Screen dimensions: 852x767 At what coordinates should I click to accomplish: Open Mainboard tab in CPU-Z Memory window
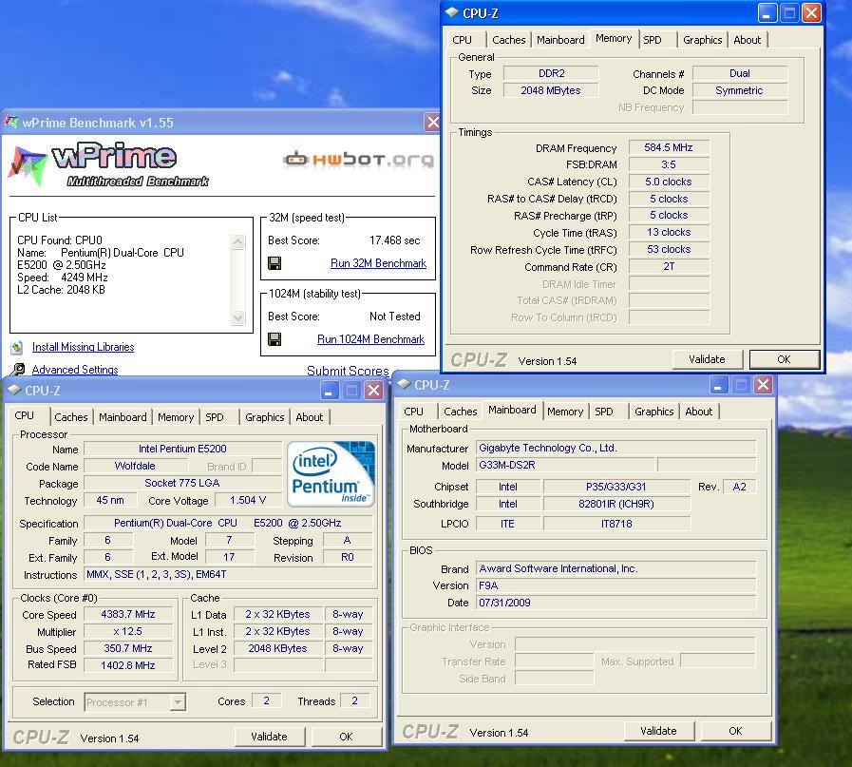(560, 40)
